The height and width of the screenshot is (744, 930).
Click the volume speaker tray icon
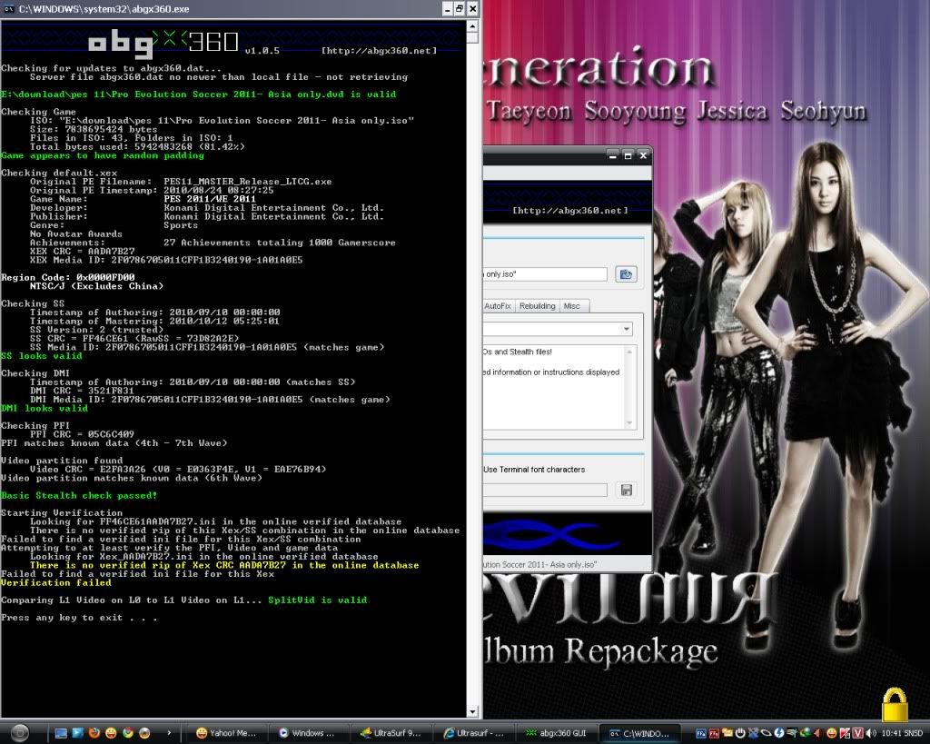[x=871, y=733]
